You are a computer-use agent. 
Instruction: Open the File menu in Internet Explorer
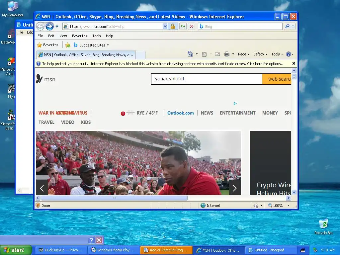pos(40,36)
